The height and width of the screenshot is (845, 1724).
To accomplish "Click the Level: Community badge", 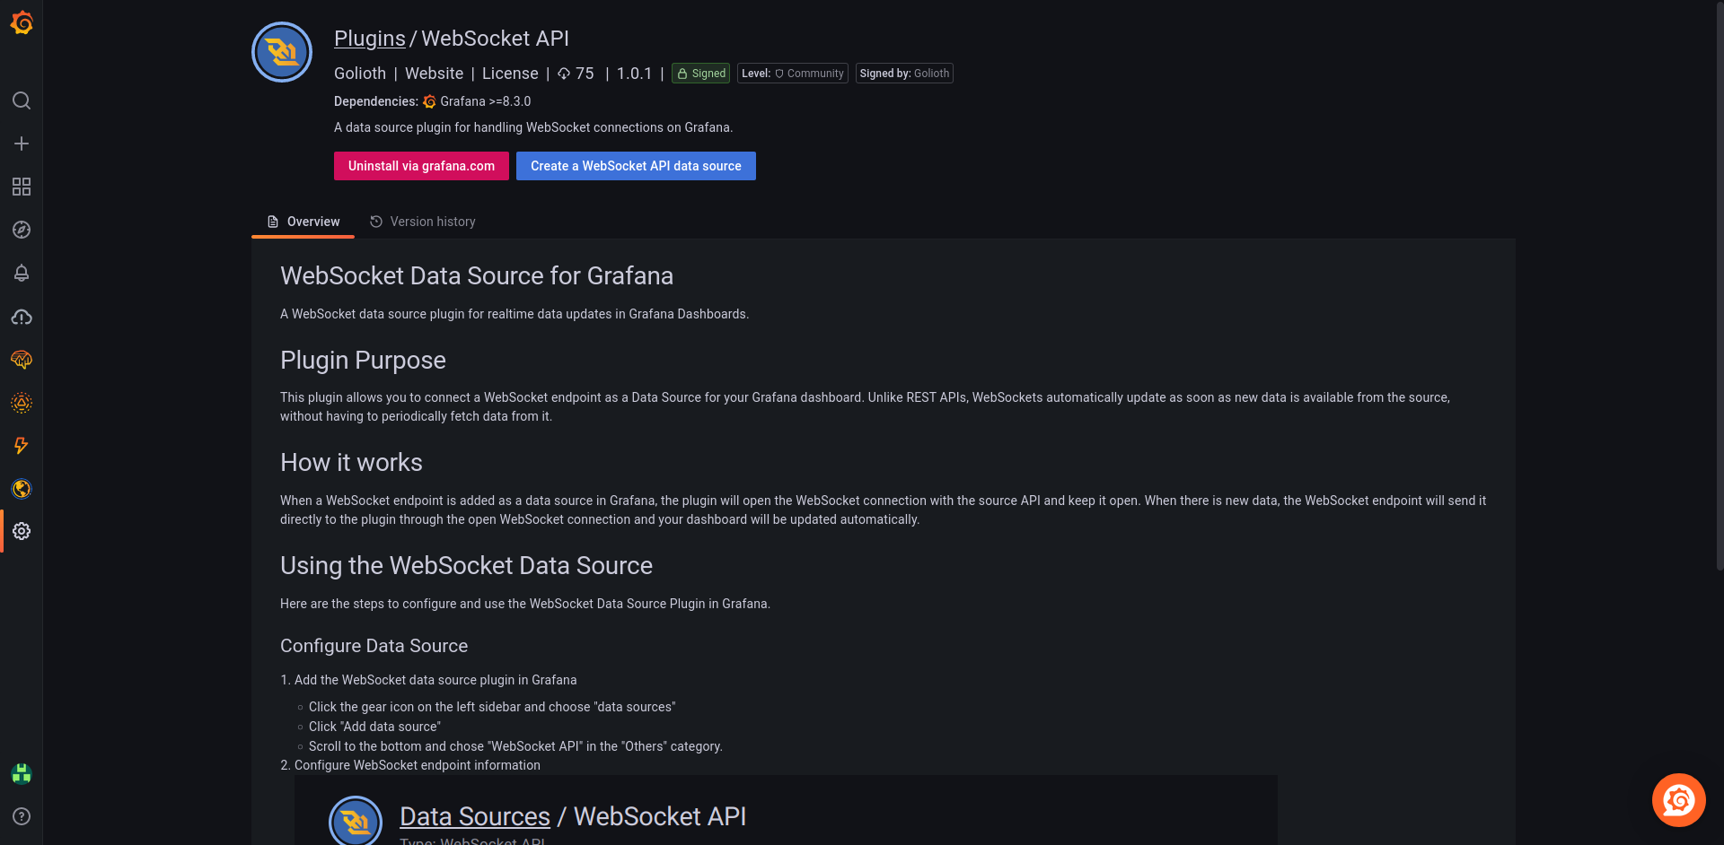I will point(793,74).
